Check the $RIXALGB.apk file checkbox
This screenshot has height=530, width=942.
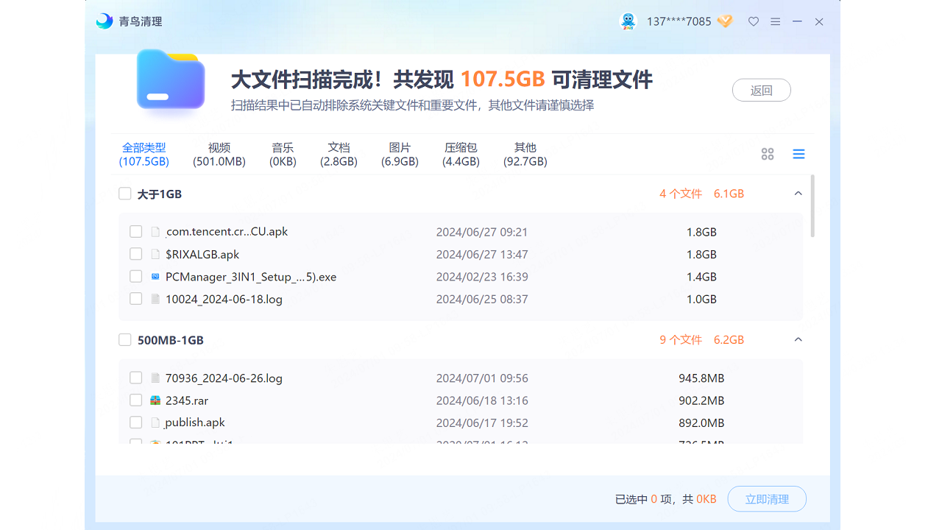tap(135, 254)
